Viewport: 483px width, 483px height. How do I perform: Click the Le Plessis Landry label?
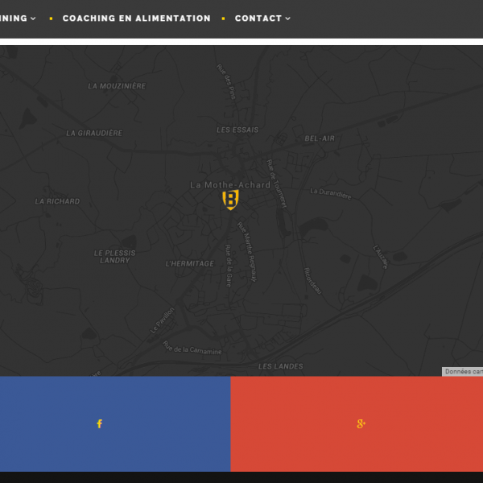tap(114, 257)
